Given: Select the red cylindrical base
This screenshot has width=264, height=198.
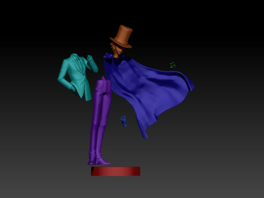Looking at the screenshot, I should coord(116,171).
